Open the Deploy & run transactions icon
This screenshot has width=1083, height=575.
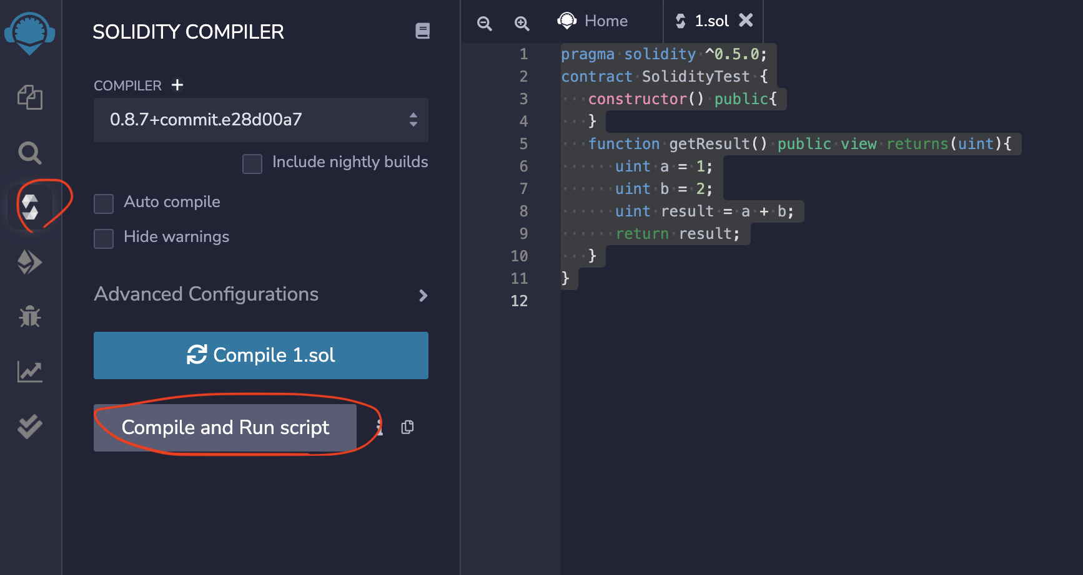pos(30,262)
